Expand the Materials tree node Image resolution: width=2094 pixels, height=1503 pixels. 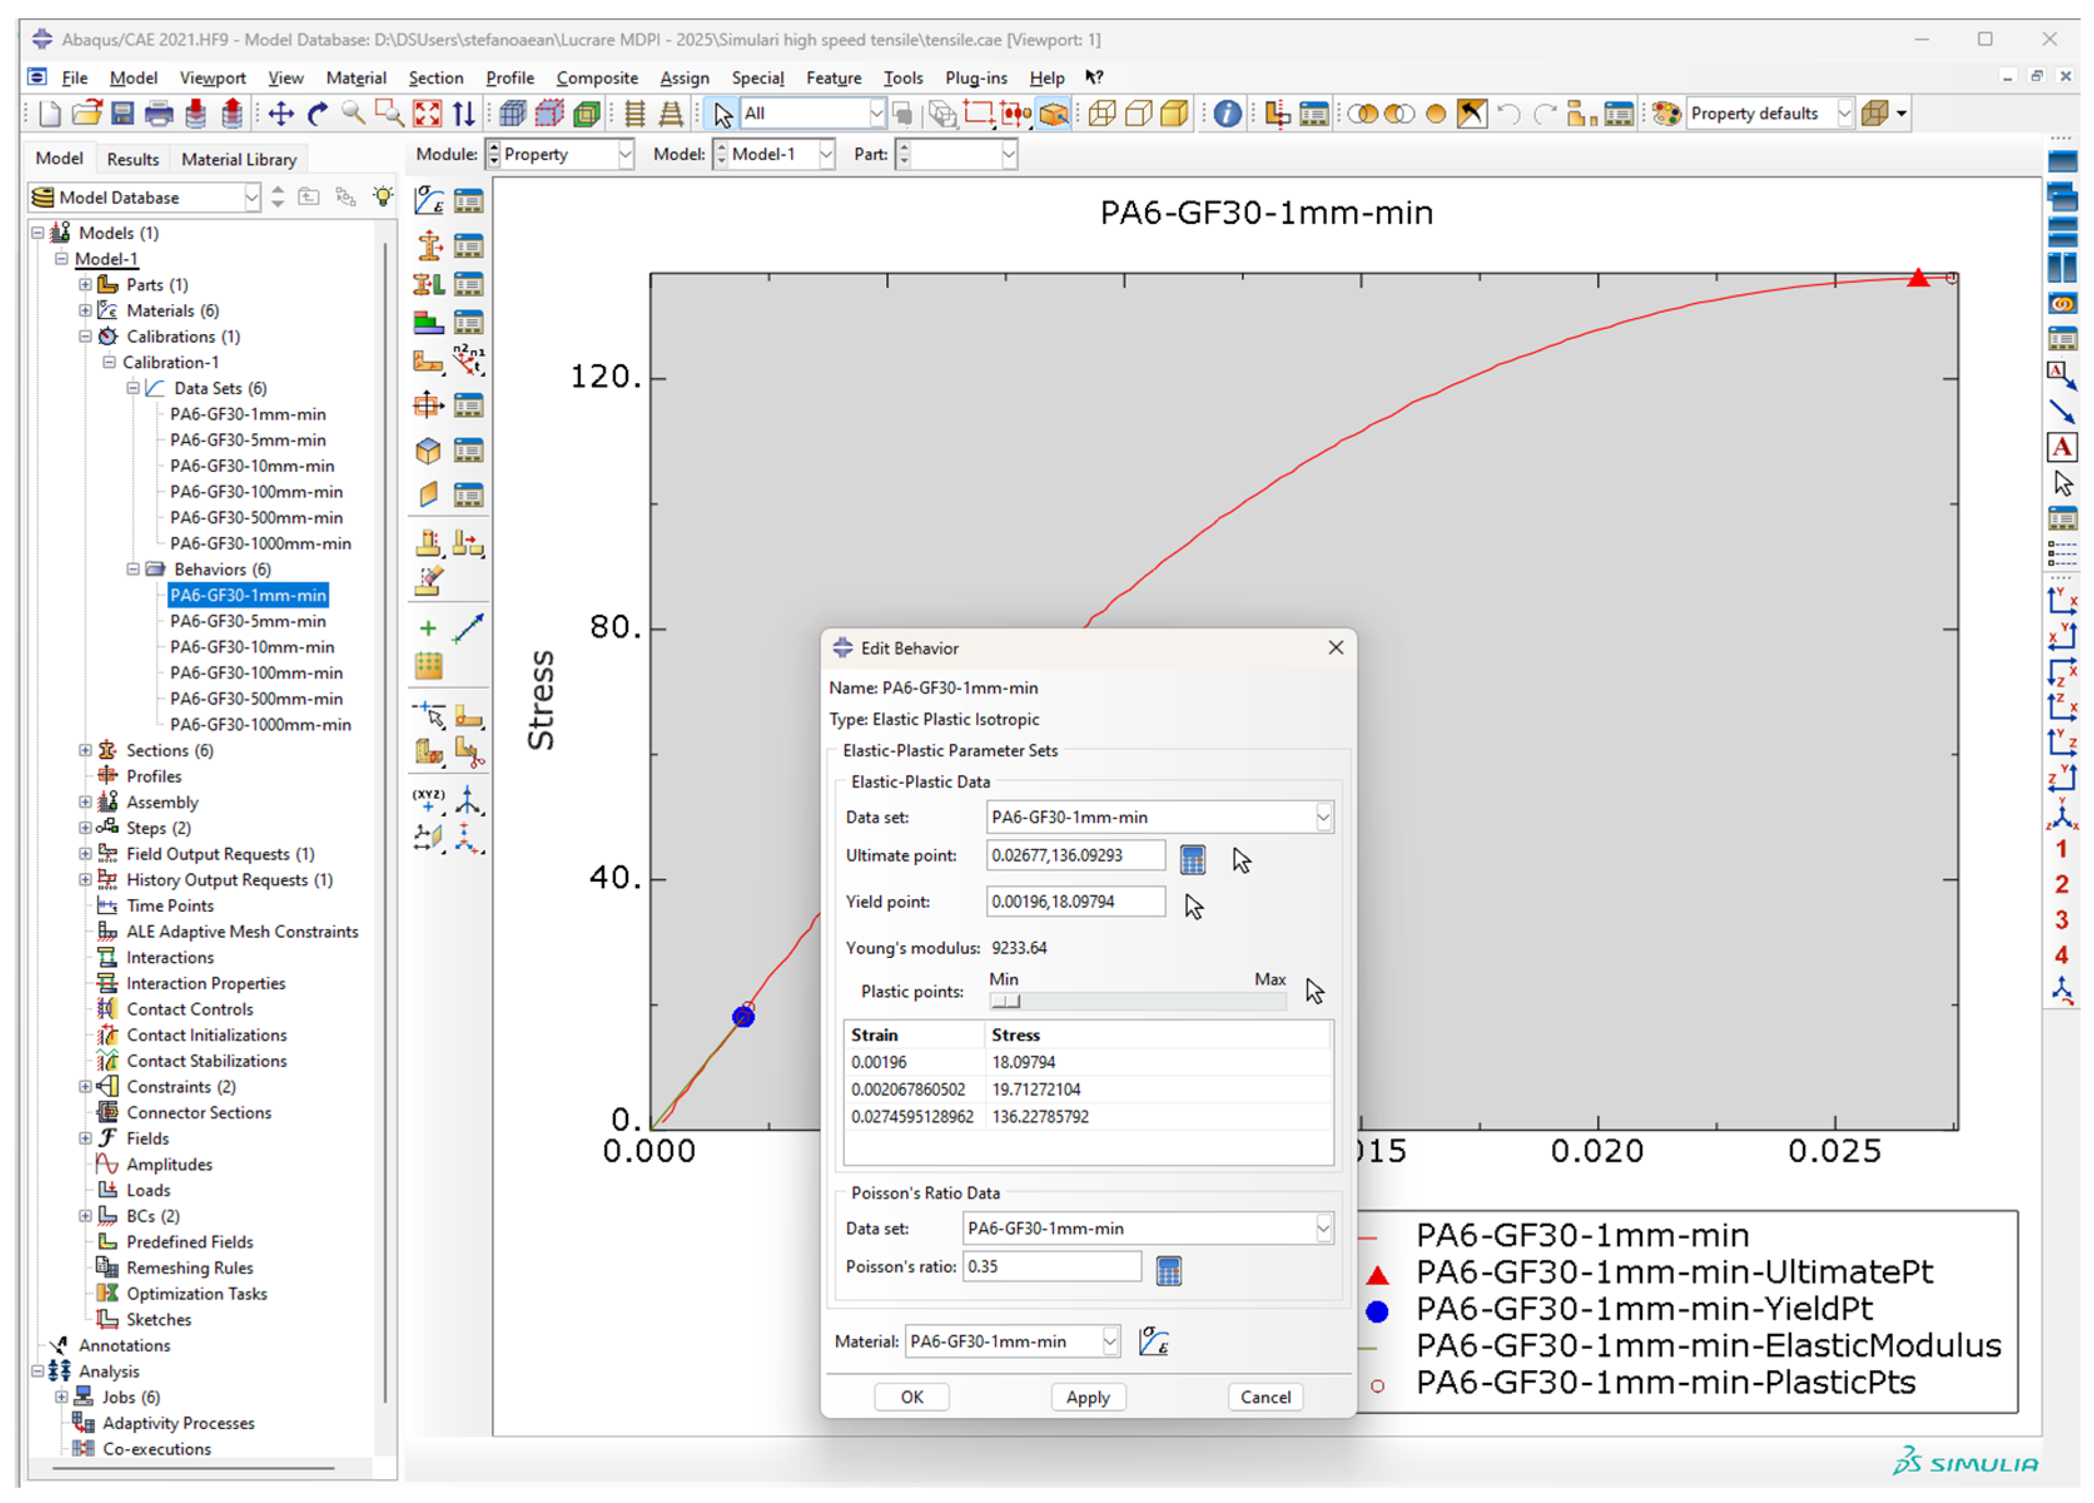[85, 310]
